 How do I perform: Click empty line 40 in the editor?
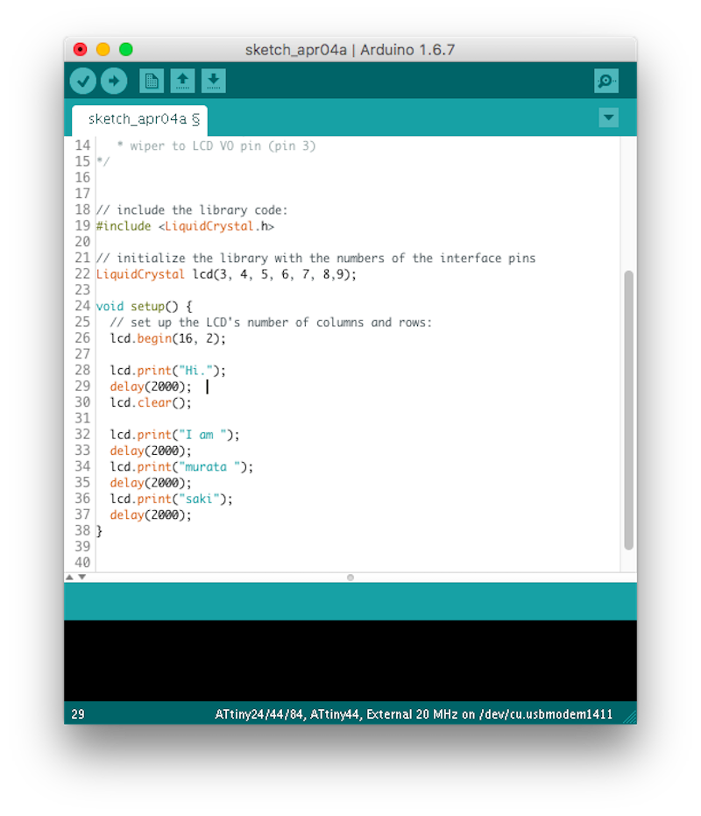click(358, 563)
